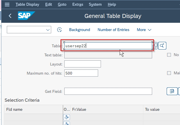The width and height of the screenshot is (180, 125).
Task: Go back using the left arrow
Action: coord(10,16)
